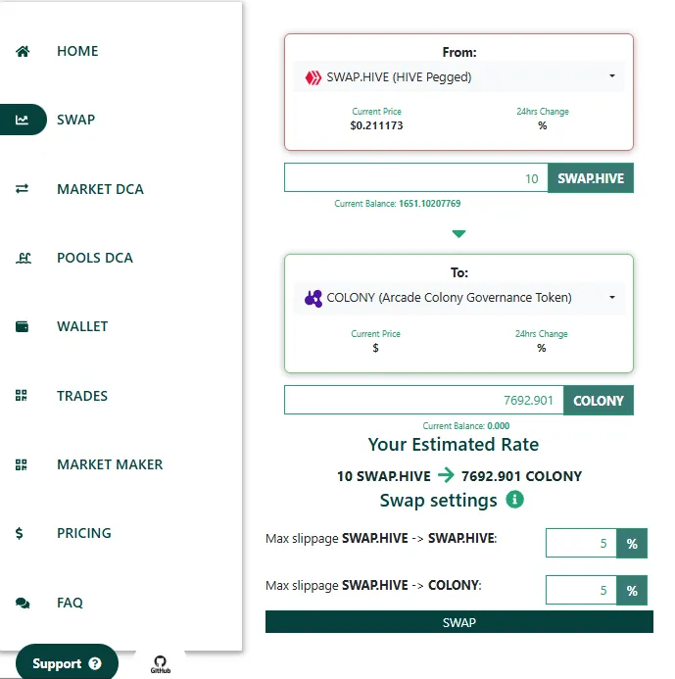Click the green down-triangle between From and To
The image size is (675, 679).
(458, 234)
